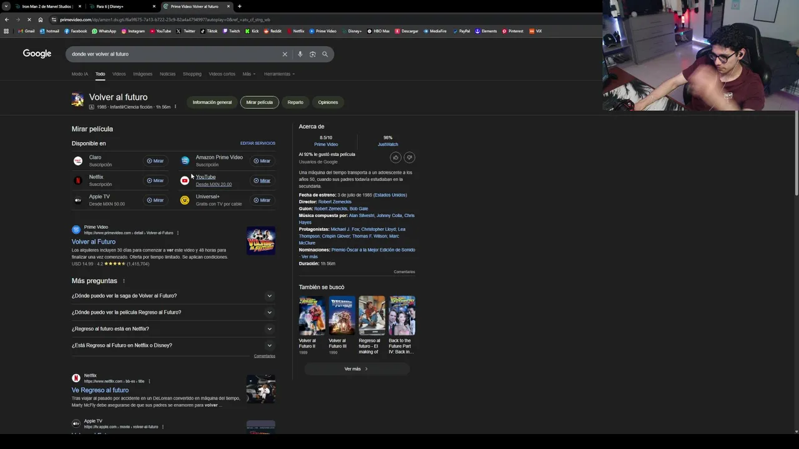Screen dimensions: 799x449
Task: Open the WhatsApp bookmark
Action: [104, 31]
